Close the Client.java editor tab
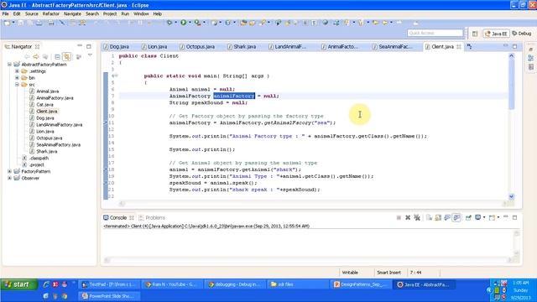The height and width of the screenshot is (302, 537). pos(459,47)
